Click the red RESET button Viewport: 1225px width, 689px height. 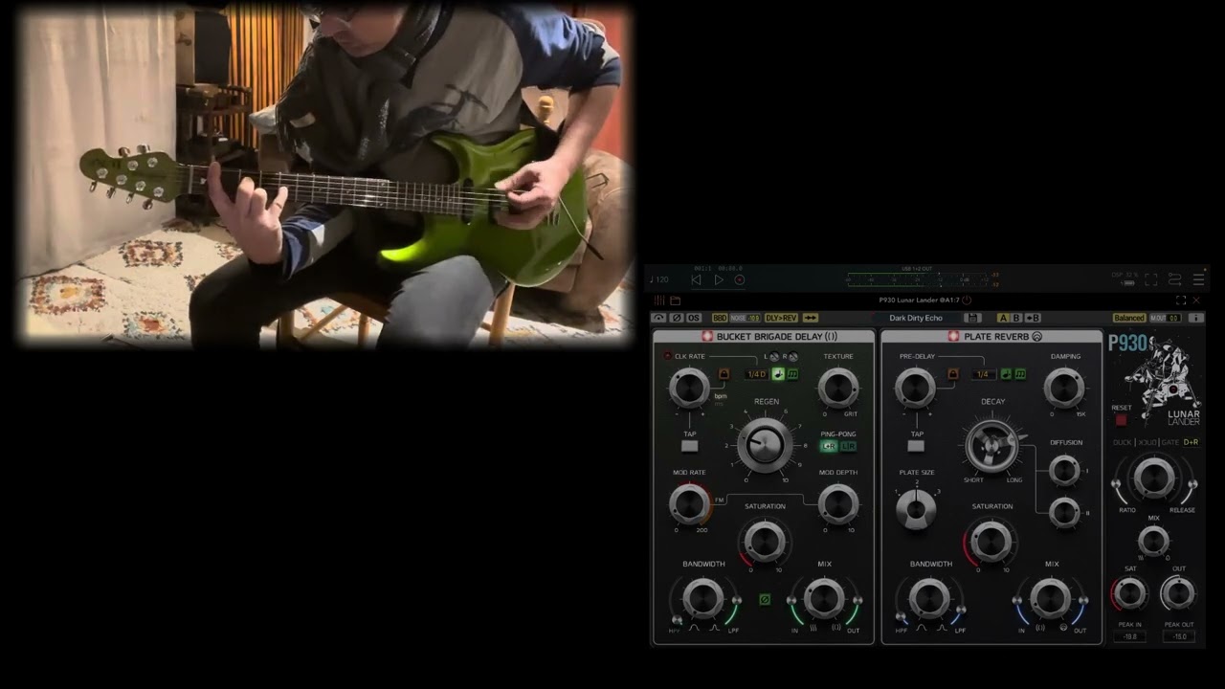(1121, 420)
